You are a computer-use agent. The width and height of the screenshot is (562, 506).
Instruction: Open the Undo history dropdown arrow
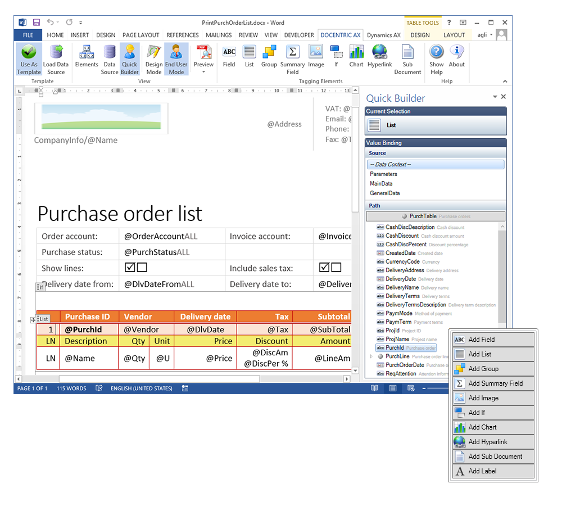click(x=58, y=22)
